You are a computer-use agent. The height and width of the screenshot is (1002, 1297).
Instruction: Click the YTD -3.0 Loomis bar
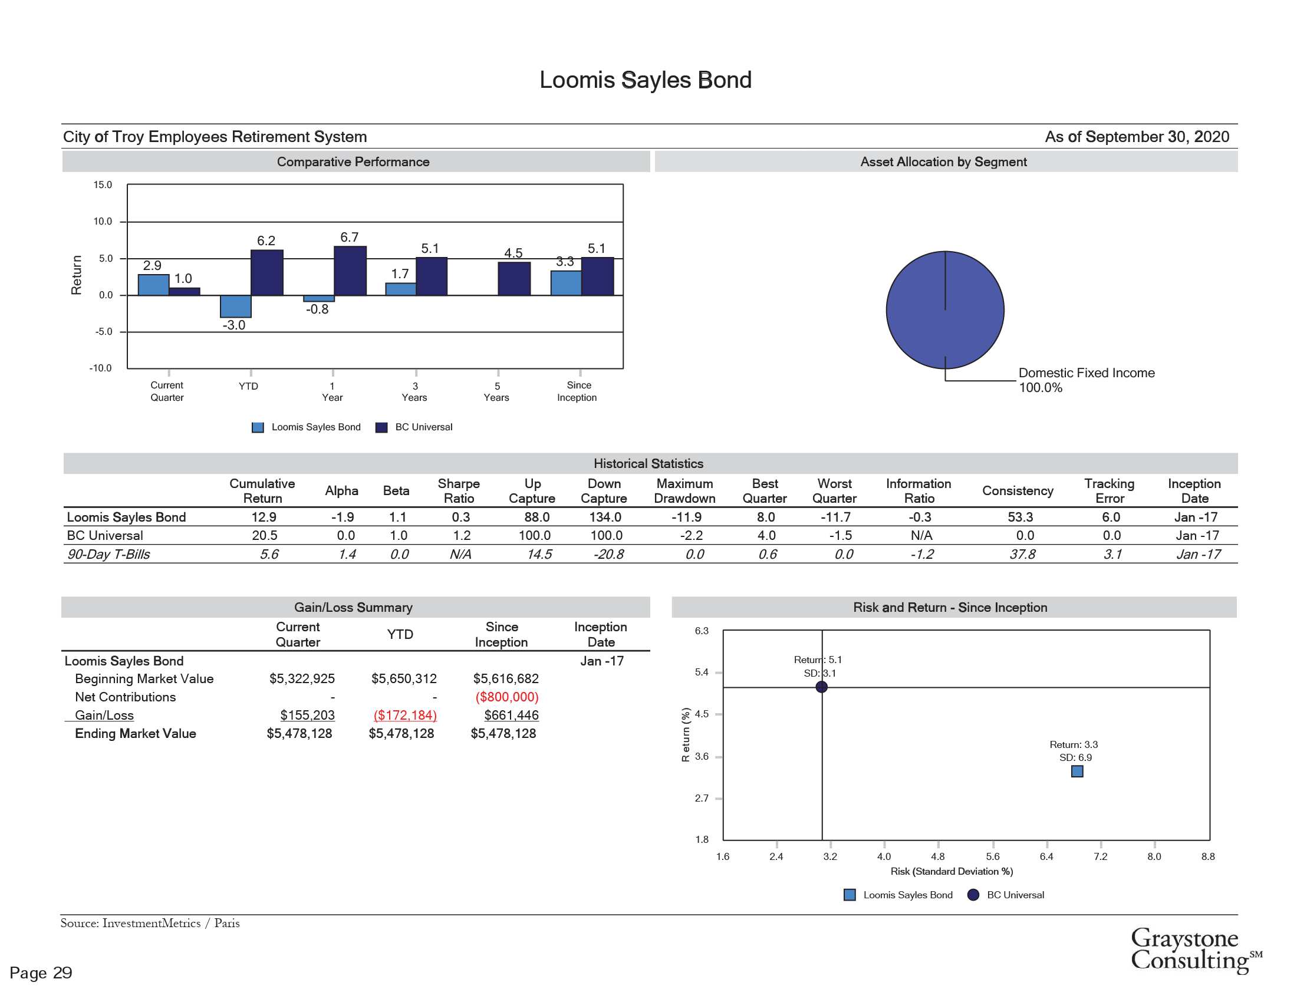[x=236, y=306]
